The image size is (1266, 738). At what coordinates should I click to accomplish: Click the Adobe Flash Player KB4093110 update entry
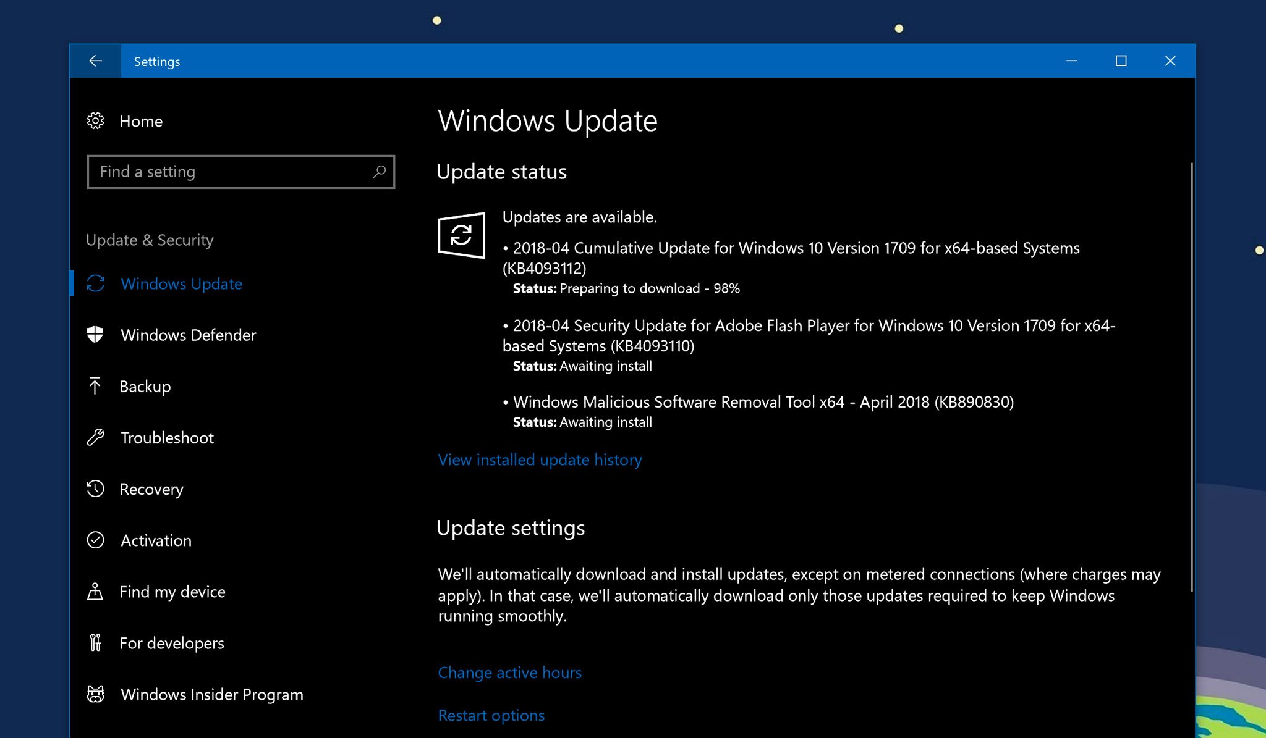point(809,335)
